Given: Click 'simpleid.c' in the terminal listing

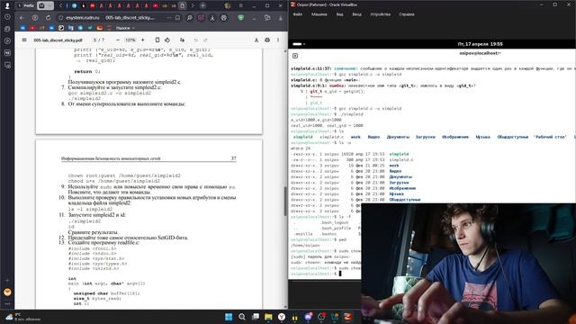Looking at the screenshot, I should [x=401, y=160].
